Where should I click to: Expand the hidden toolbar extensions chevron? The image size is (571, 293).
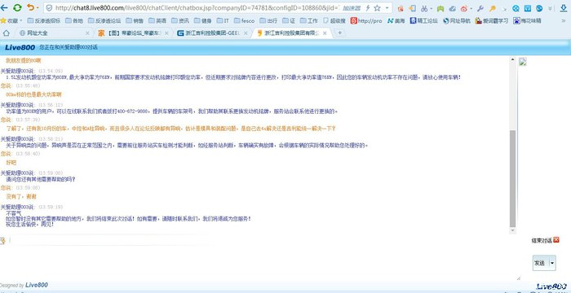(551, 8)
